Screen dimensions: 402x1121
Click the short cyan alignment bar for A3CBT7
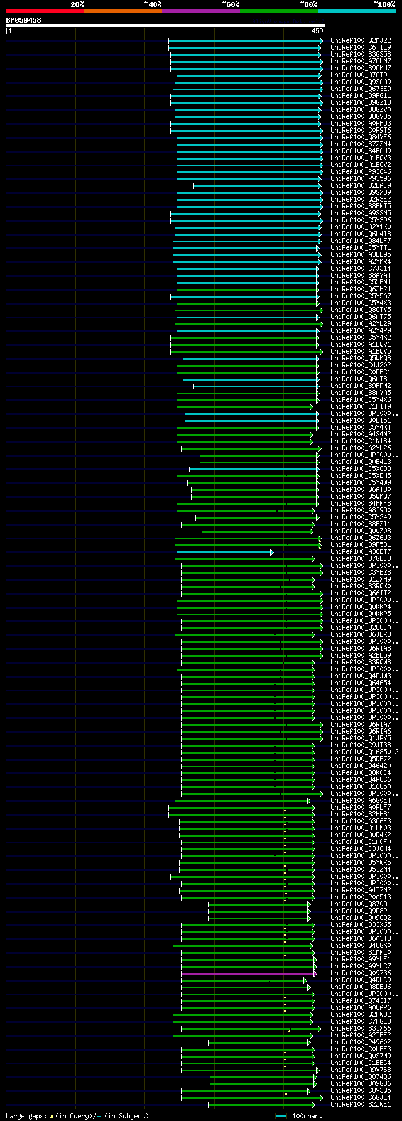click(x=225, y=552)
